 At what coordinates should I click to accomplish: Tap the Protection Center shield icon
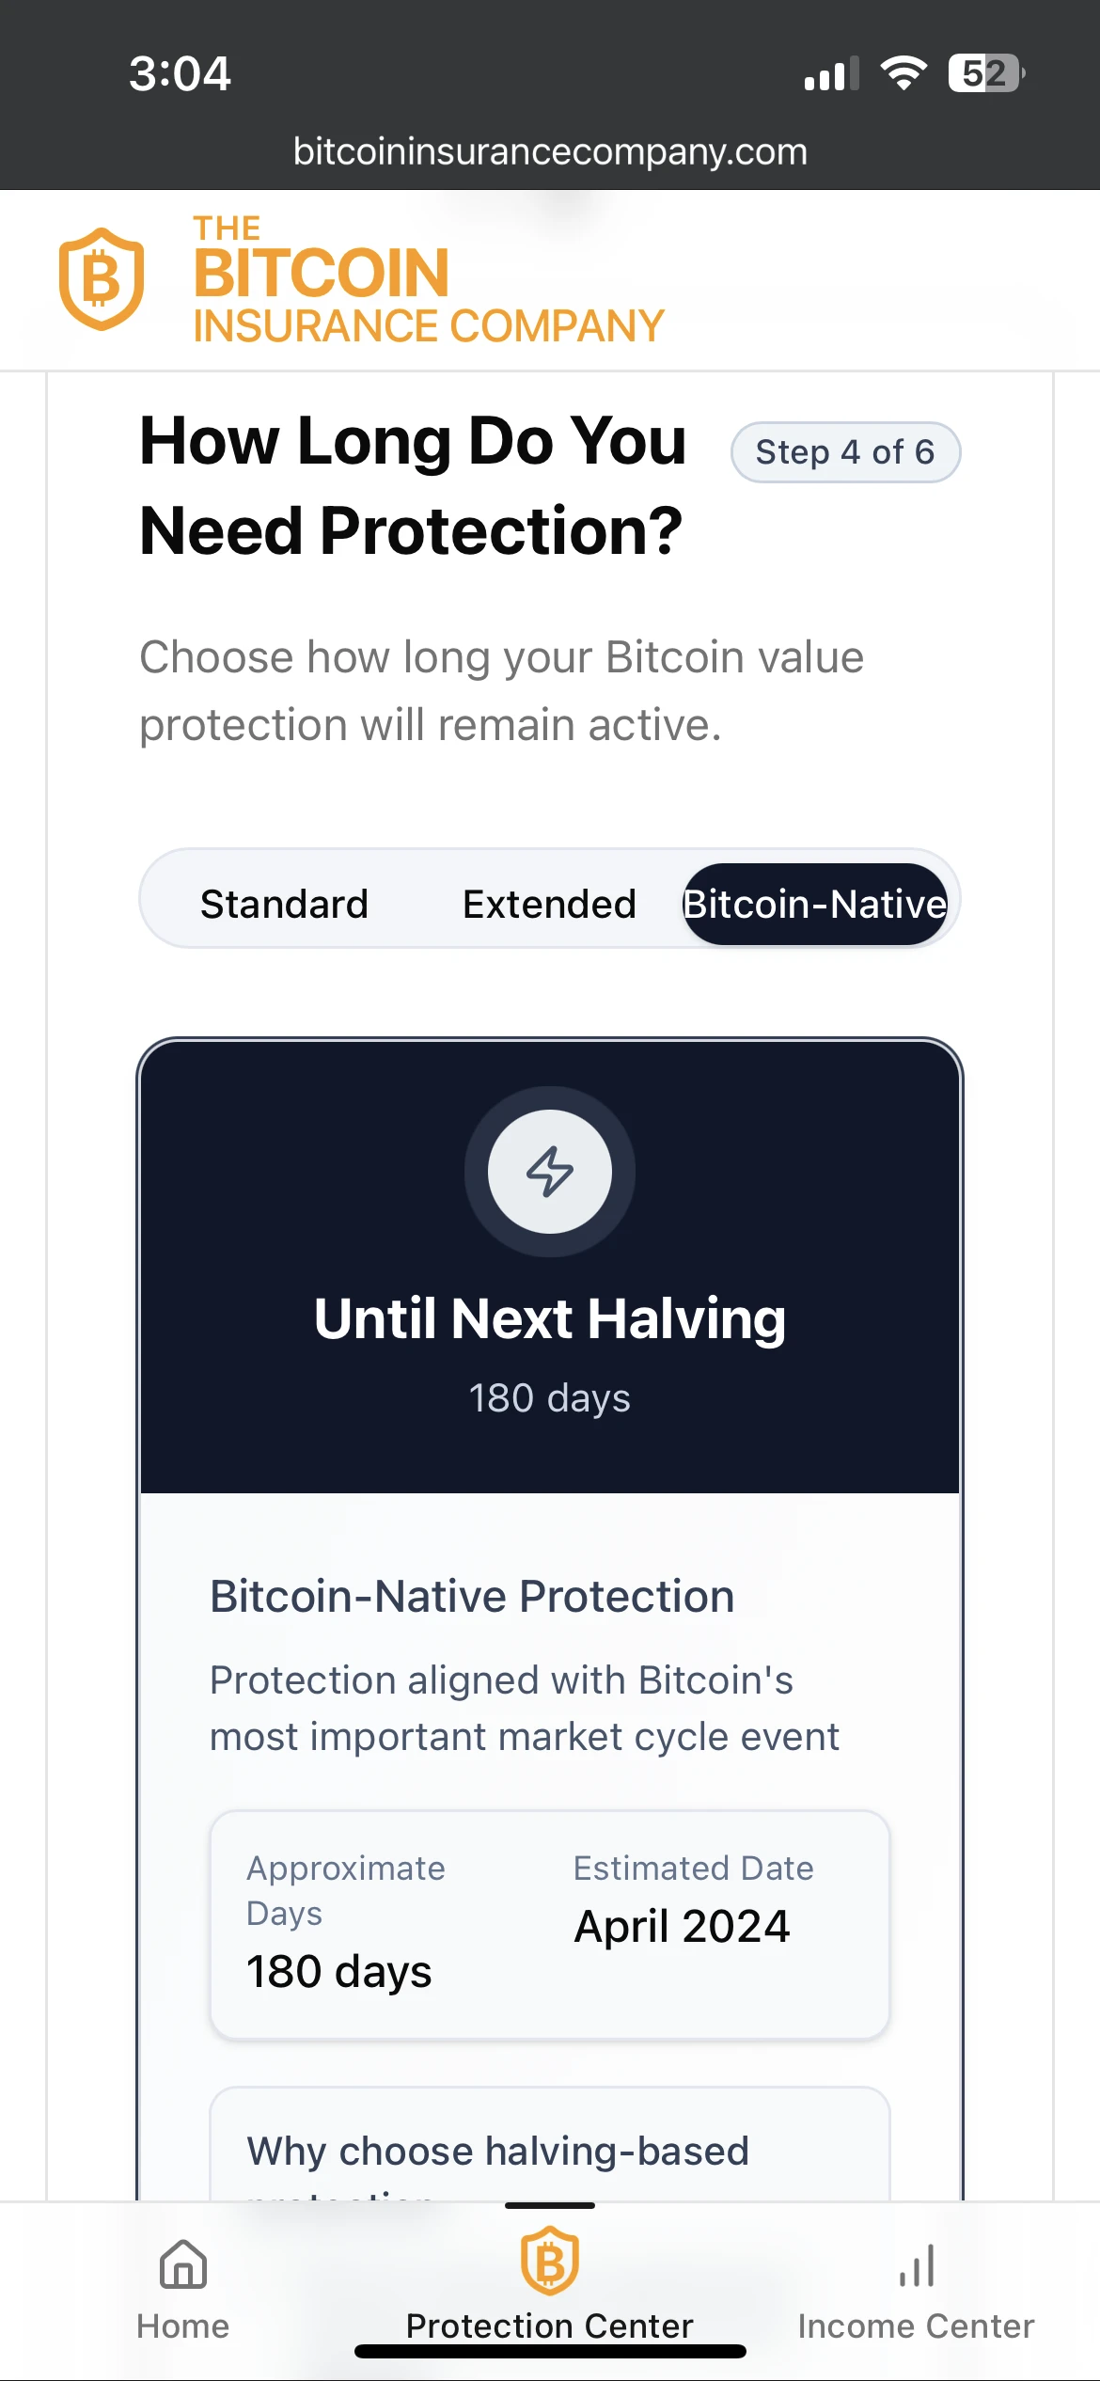point(550,2262)
